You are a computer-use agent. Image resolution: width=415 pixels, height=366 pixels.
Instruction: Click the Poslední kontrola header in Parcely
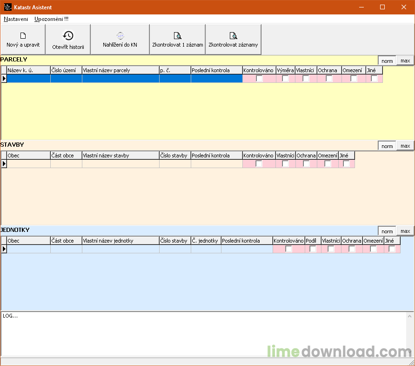click(x=216, y=70)
